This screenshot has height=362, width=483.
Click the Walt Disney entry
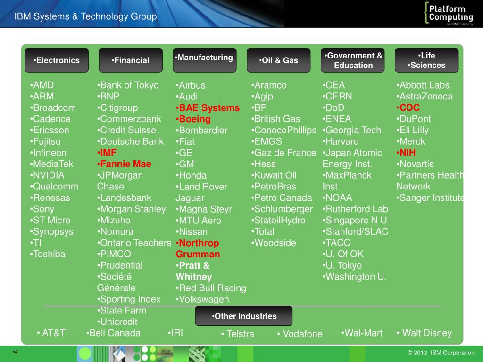[x=424, y=333]
